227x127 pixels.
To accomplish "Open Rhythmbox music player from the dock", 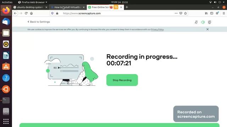I will click(x=6, y=44).
